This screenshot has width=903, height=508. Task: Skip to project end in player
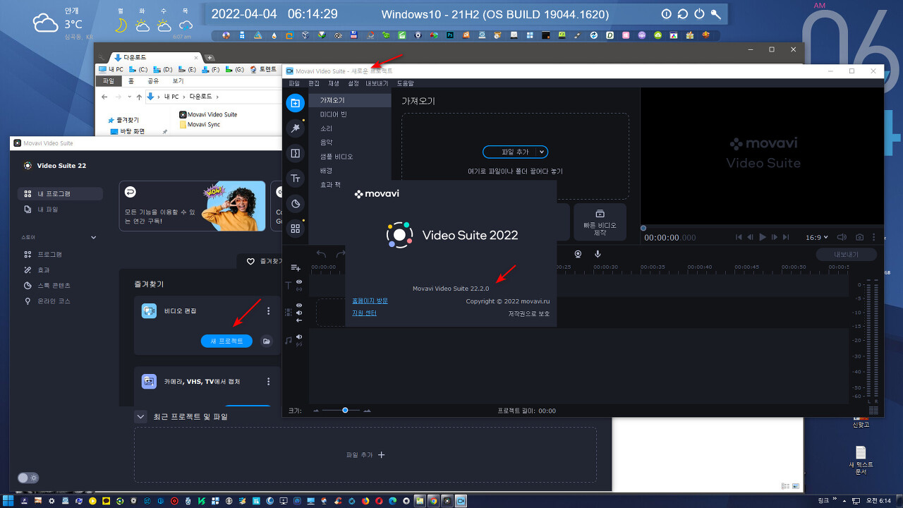tap(786, 238)
